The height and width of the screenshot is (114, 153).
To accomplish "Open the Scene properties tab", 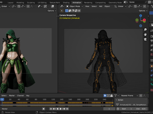I will (x=152, y=50).
